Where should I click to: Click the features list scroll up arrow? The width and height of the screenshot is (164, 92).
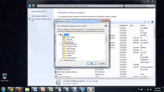pos(106,35)
